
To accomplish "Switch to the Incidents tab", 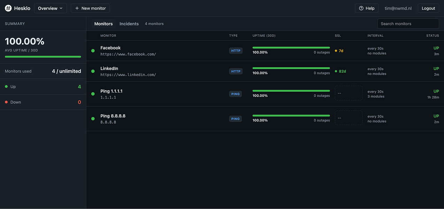I will pyautogui.click(x=129, y=24).
